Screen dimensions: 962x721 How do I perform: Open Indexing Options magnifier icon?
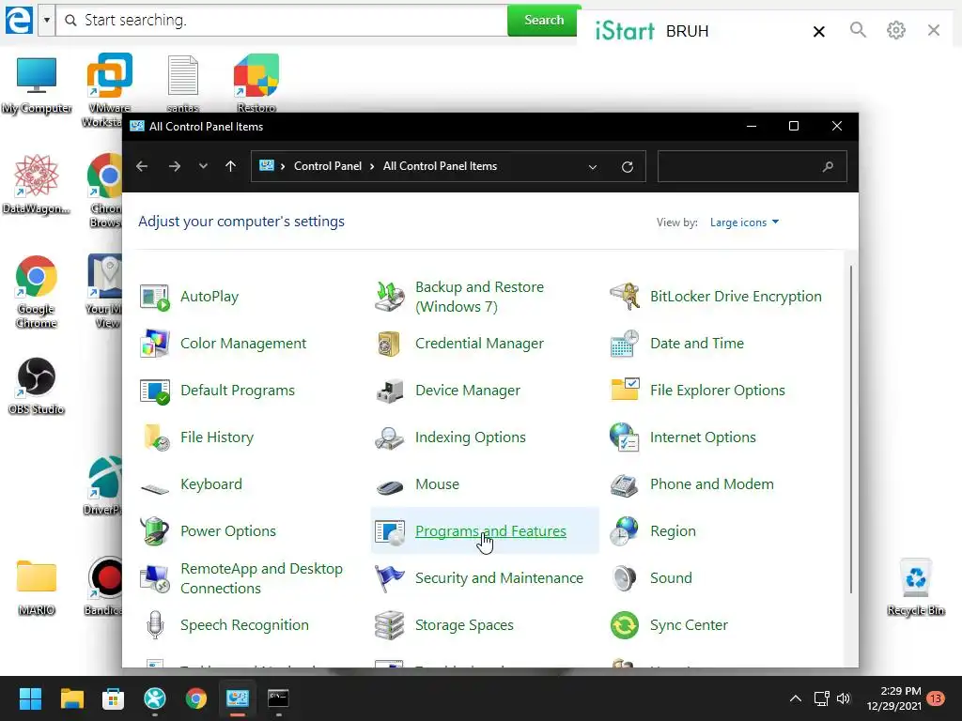tap(390, 437)
